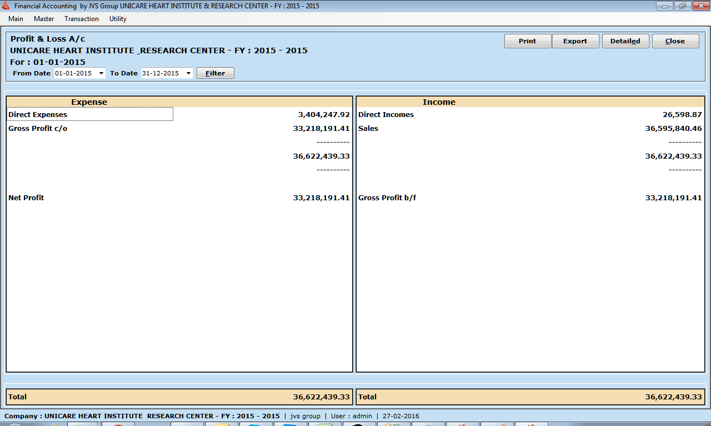This screenshot has width=711, height=426.
Task: Close the Profit & Loss A/c panel
Action: coord(675,41)
